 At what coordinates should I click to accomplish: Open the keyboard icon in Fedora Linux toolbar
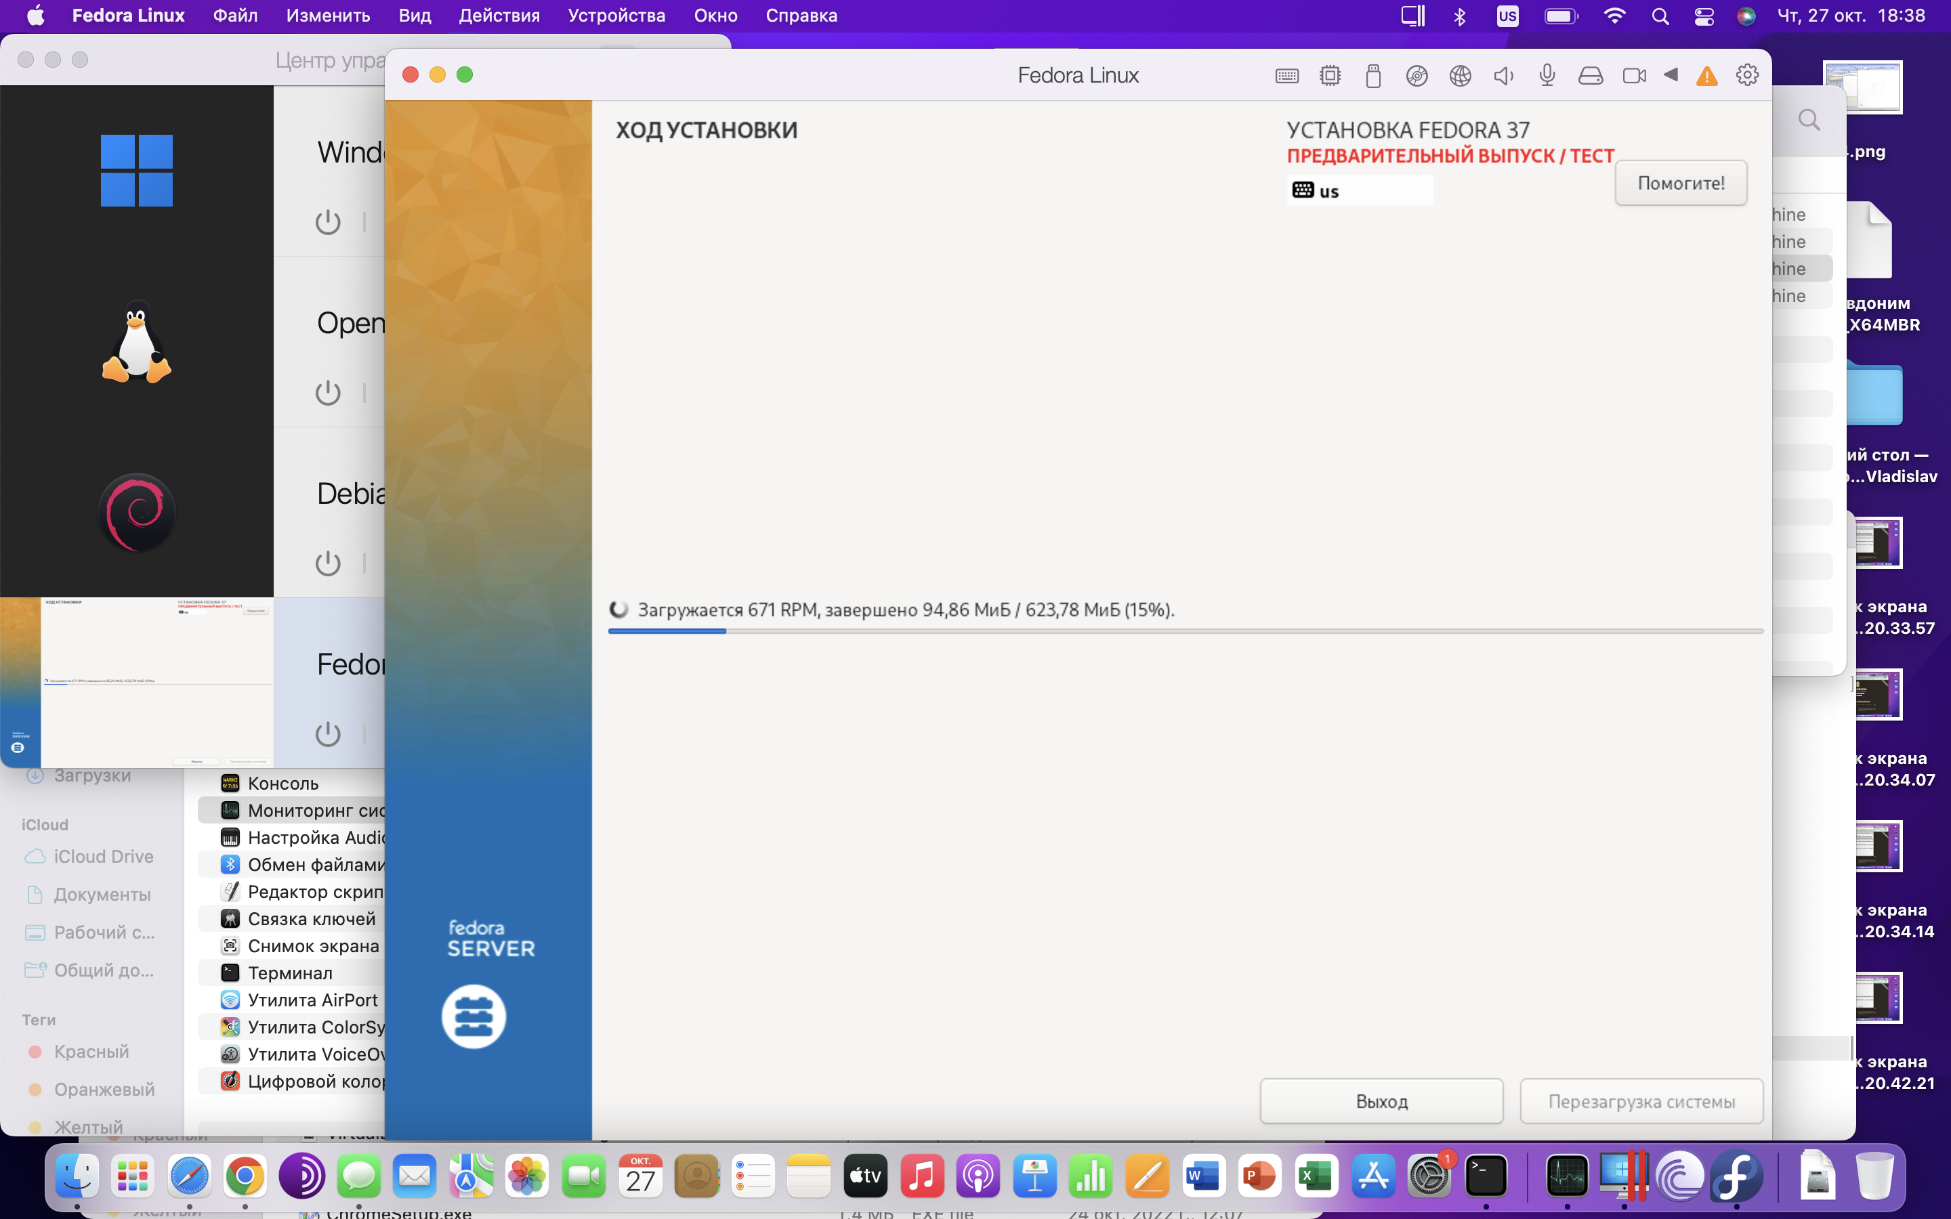pos(1286,76)
